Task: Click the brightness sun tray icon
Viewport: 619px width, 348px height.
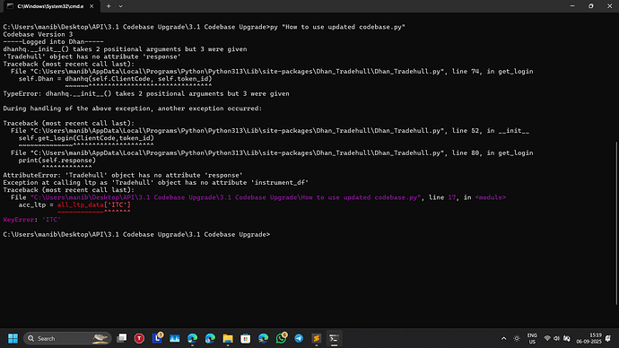Action: [517, 338]
